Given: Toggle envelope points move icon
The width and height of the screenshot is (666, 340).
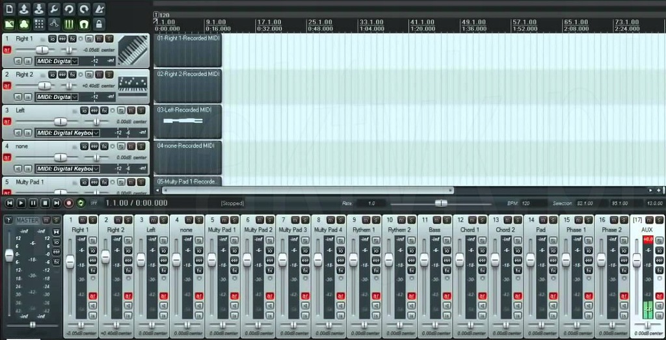Looking at the screenshot, I should [x=53, y=24].
